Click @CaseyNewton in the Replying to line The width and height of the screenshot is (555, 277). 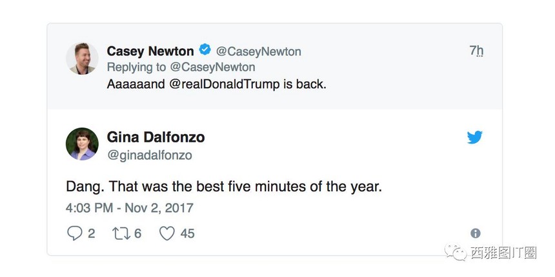click(212, 67)
